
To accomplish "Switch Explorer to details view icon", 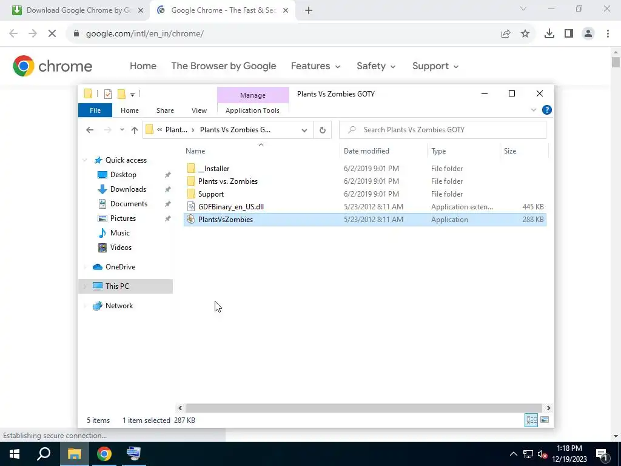I will 531,420.
